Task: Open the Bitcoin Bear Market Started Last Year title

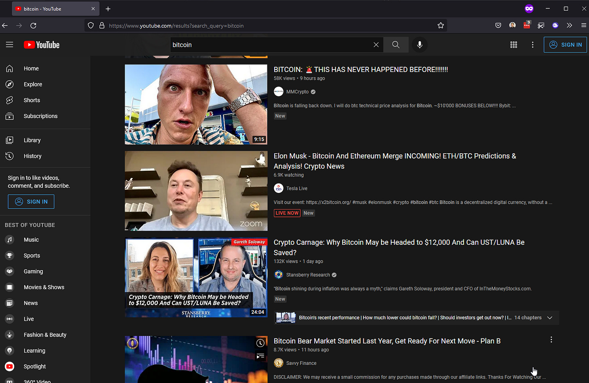Action: pyautogui.click(x=387, y=341)
